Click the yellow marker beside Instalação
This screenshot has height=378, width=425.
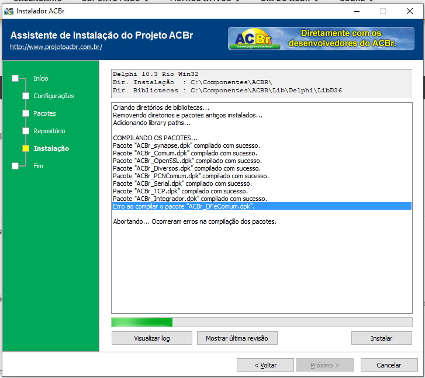click(26, 148)
